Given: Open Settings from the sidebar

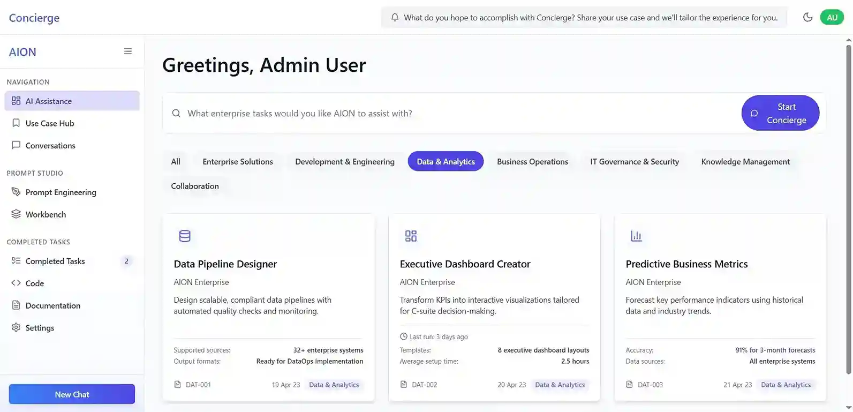Looking at the screenshot, I should [x=72, y=327].
